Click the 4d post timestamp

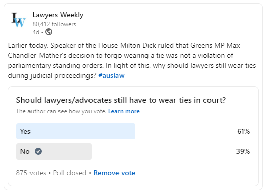pos(36,32)
